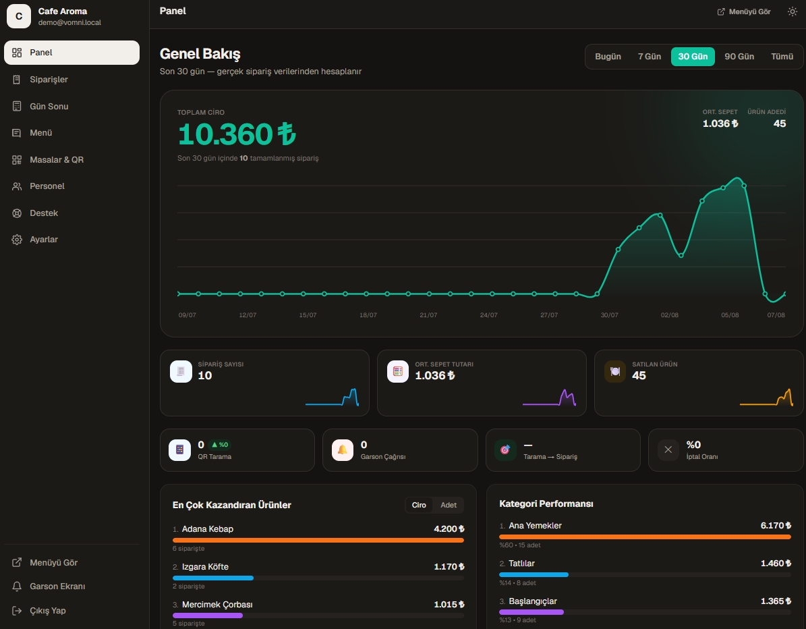Click the Personel people icon

(17, 186)
